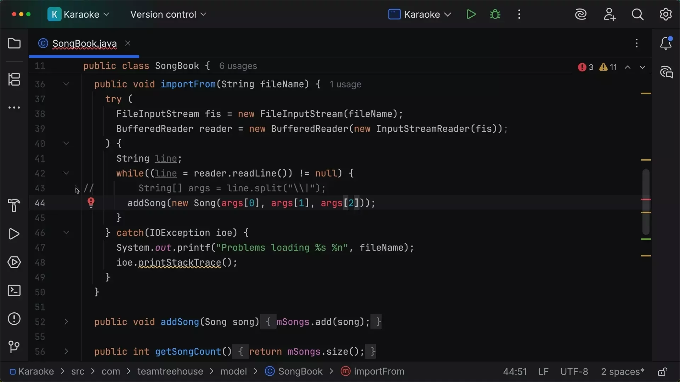Open the intention bulb on line 44
This screenshot has width=680, height=382.
[91, 202]
